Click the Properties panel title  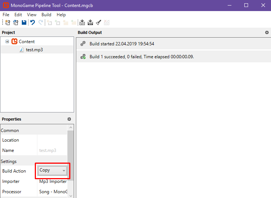coord(11,119)
